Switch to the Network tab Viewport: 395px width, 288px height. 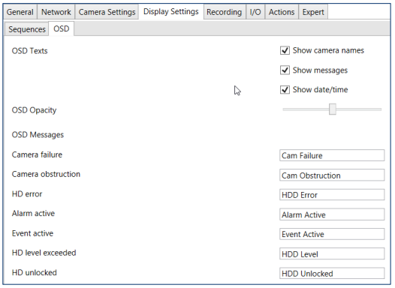[56, 12]
